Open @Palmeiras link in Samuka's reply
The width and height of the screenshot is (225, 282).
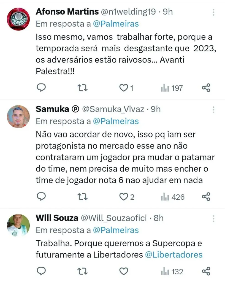click(116, 121)
